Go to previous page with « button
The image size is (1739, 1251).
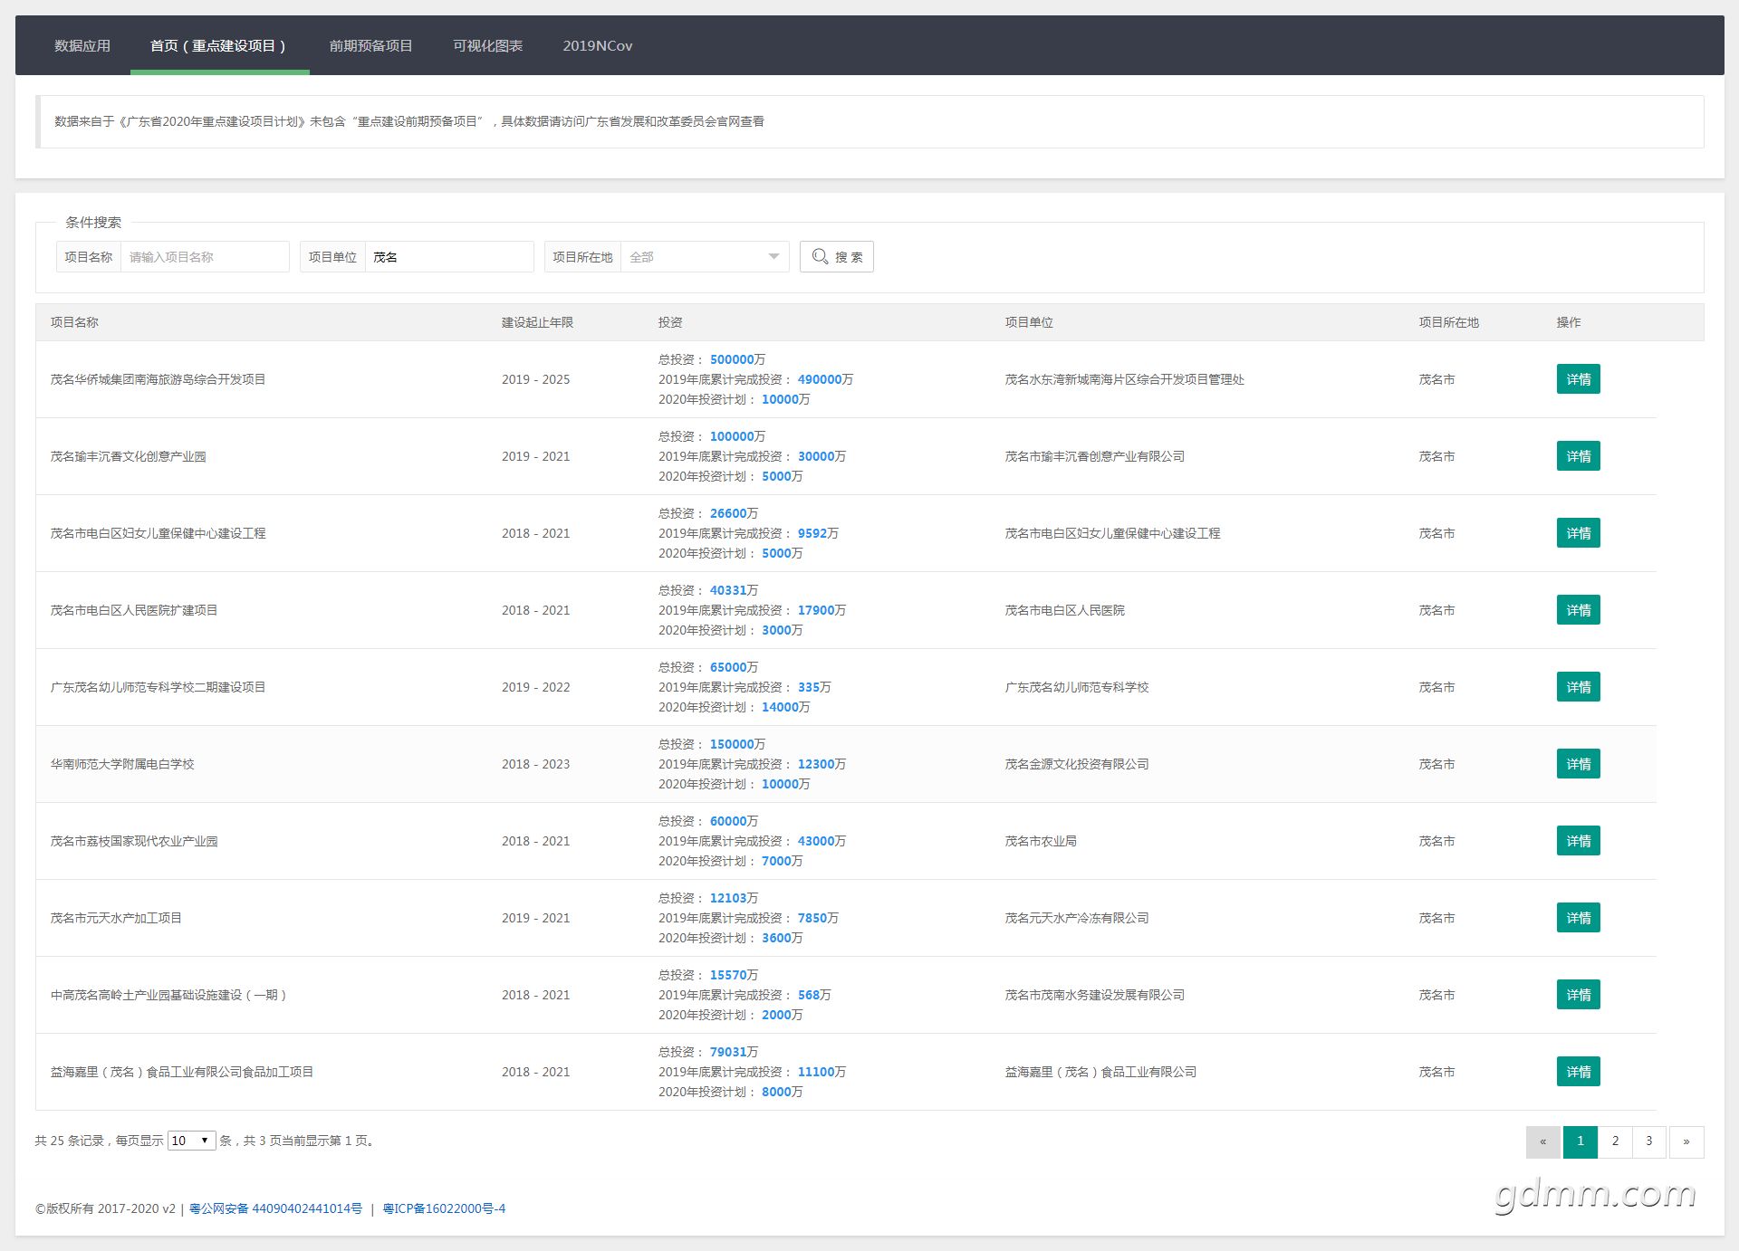click(x=1543, y=1141)
